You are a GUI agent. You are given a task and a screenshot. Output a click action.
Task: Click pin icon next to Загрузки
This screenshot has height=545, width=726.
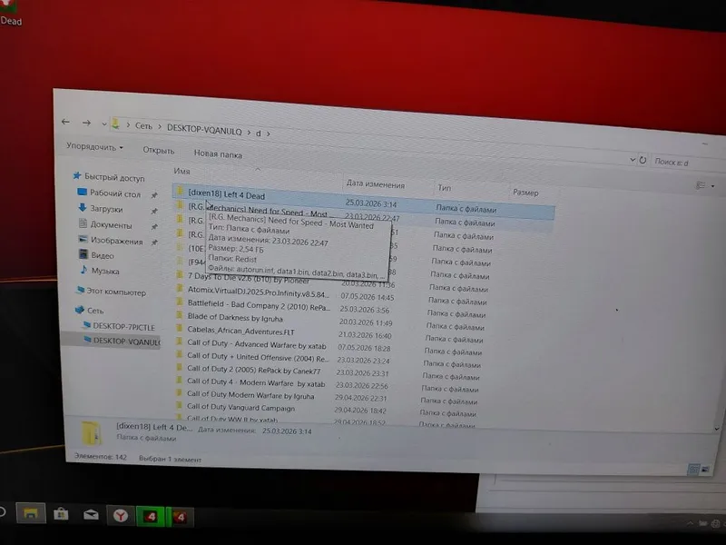(154, 211)
